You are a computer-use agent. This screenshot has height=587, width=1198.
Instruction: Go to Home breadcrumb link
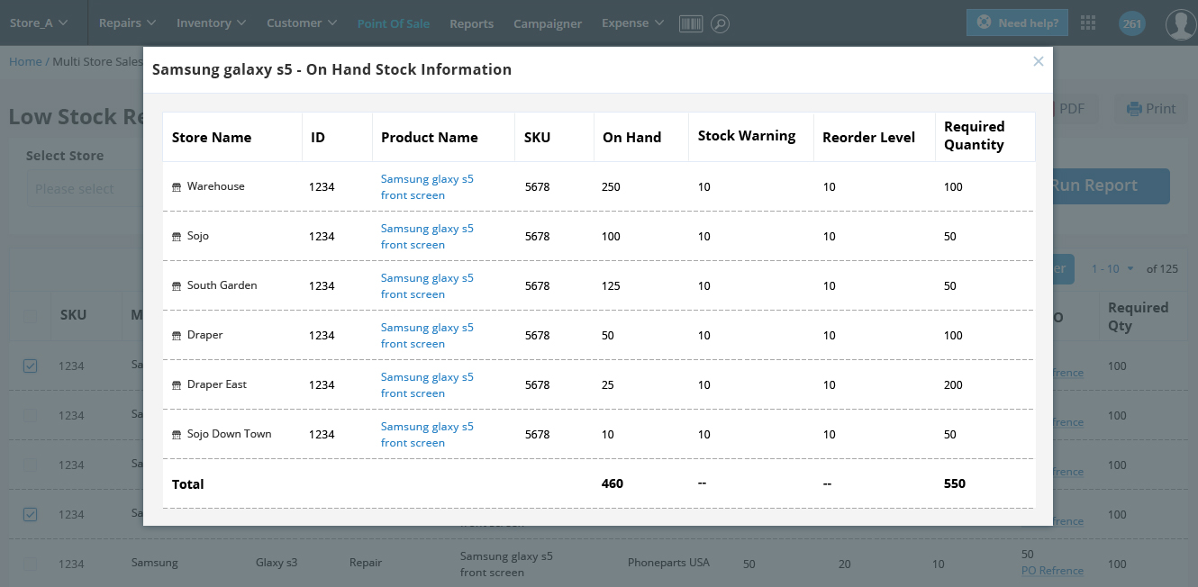click(25, 61)
